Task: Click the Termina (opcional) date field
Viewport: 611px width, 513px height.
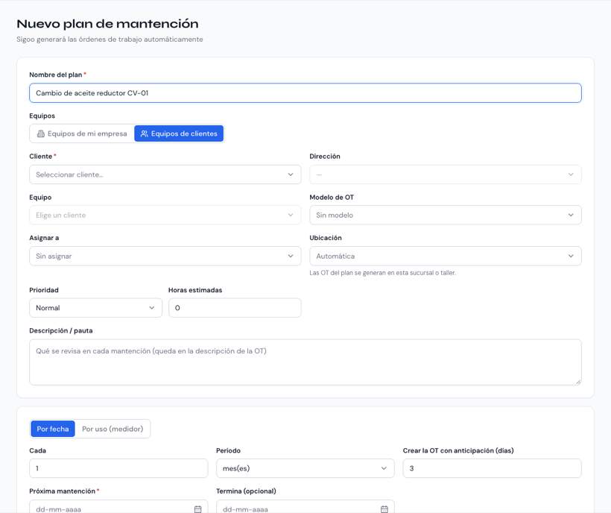Action: coord(305,507)
